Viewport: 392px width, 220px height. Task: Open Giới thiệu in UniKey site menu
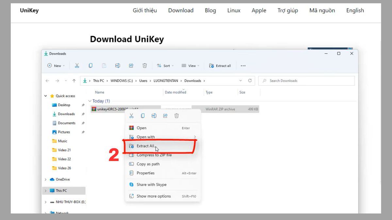click(x=145, y=10)
